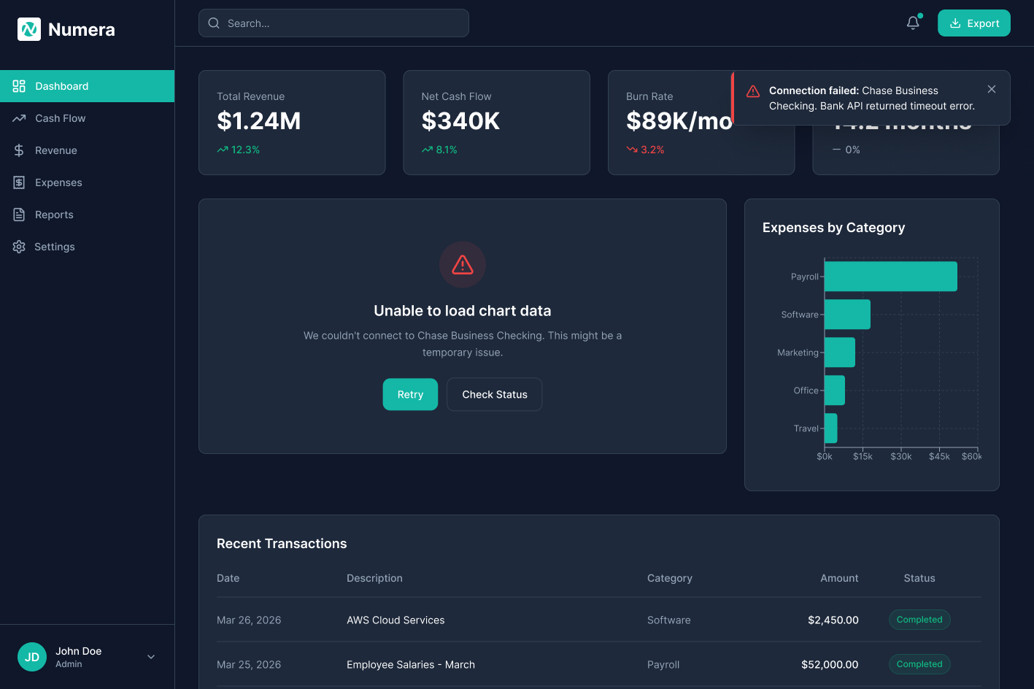Select the Travel bar in expenses chart
This screenshot has height=689, width=1034.
coord(831,428)
